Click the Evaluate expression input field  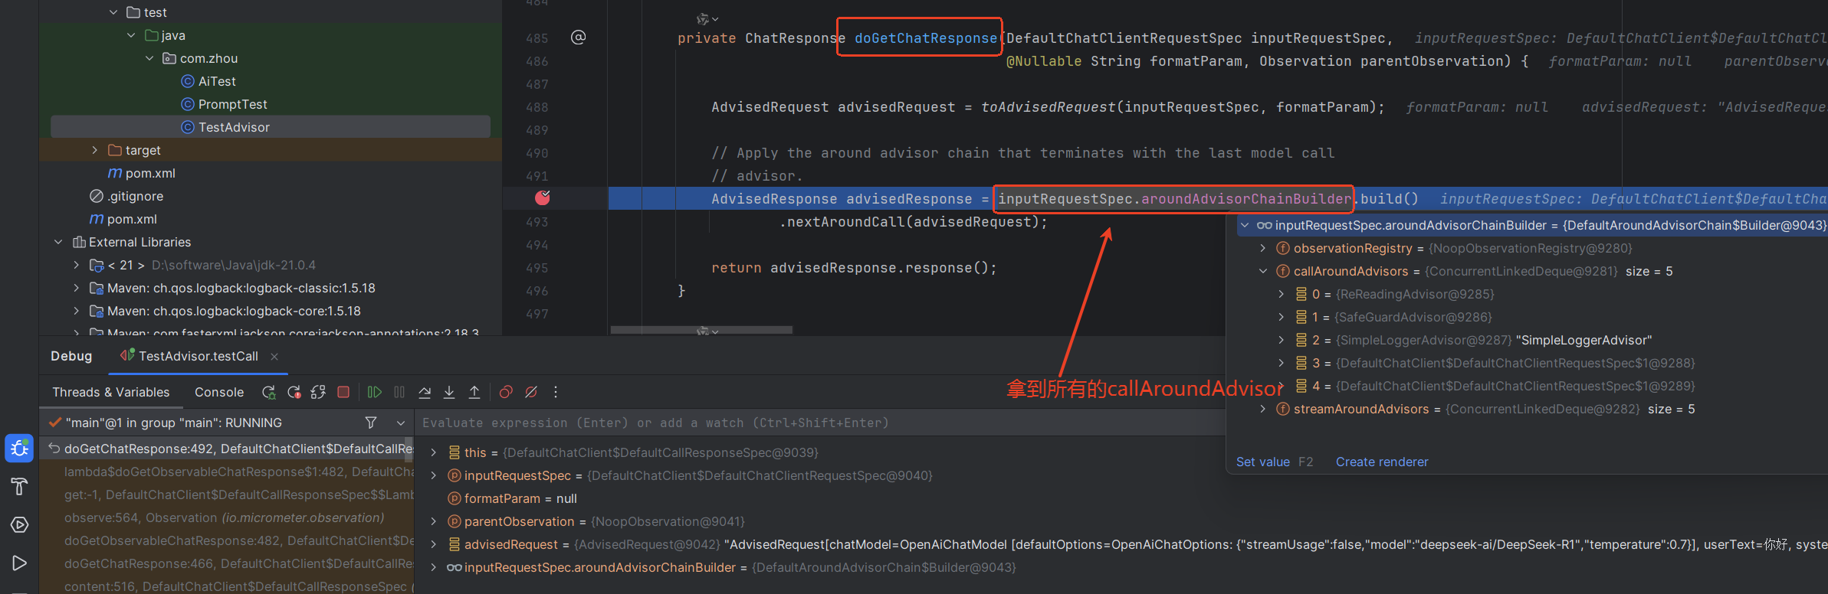(x=819, y=423)
